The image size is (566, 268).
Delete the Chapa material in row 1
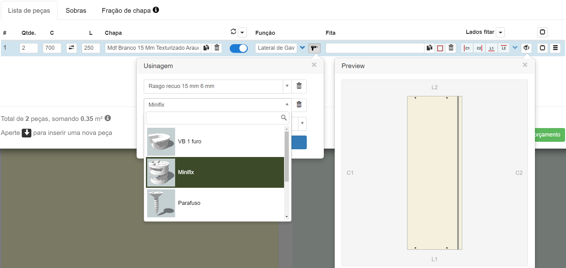(x=217, y=48)
